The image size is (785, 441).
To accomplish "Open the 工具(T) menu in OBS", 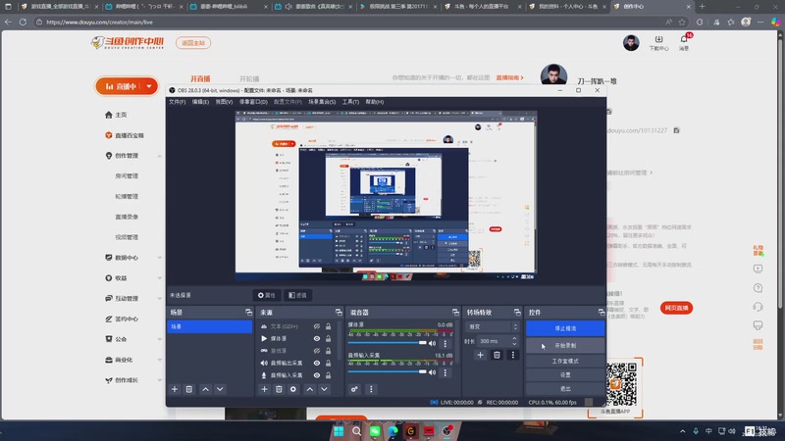I will tap(350, 102).
